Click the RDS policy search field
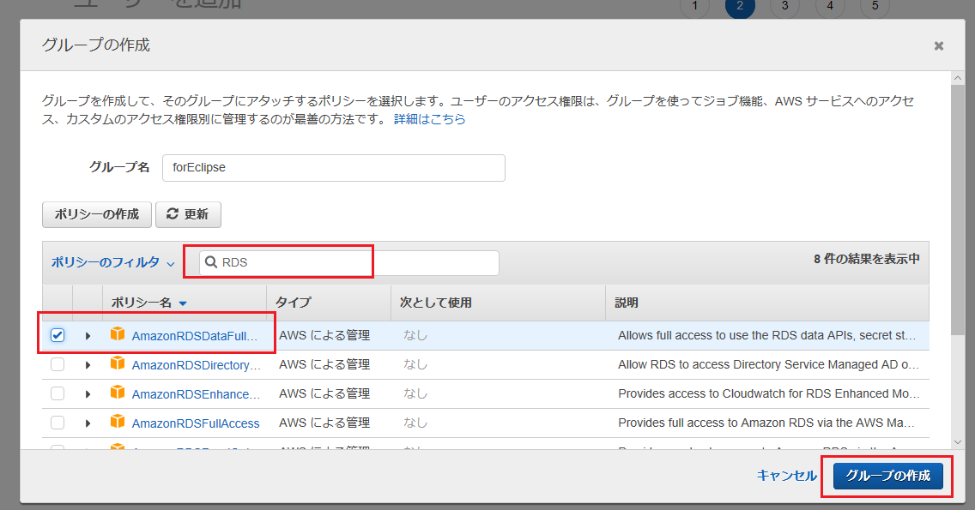The height and width of the screenshot is (510, 975). tap(348, 263)
